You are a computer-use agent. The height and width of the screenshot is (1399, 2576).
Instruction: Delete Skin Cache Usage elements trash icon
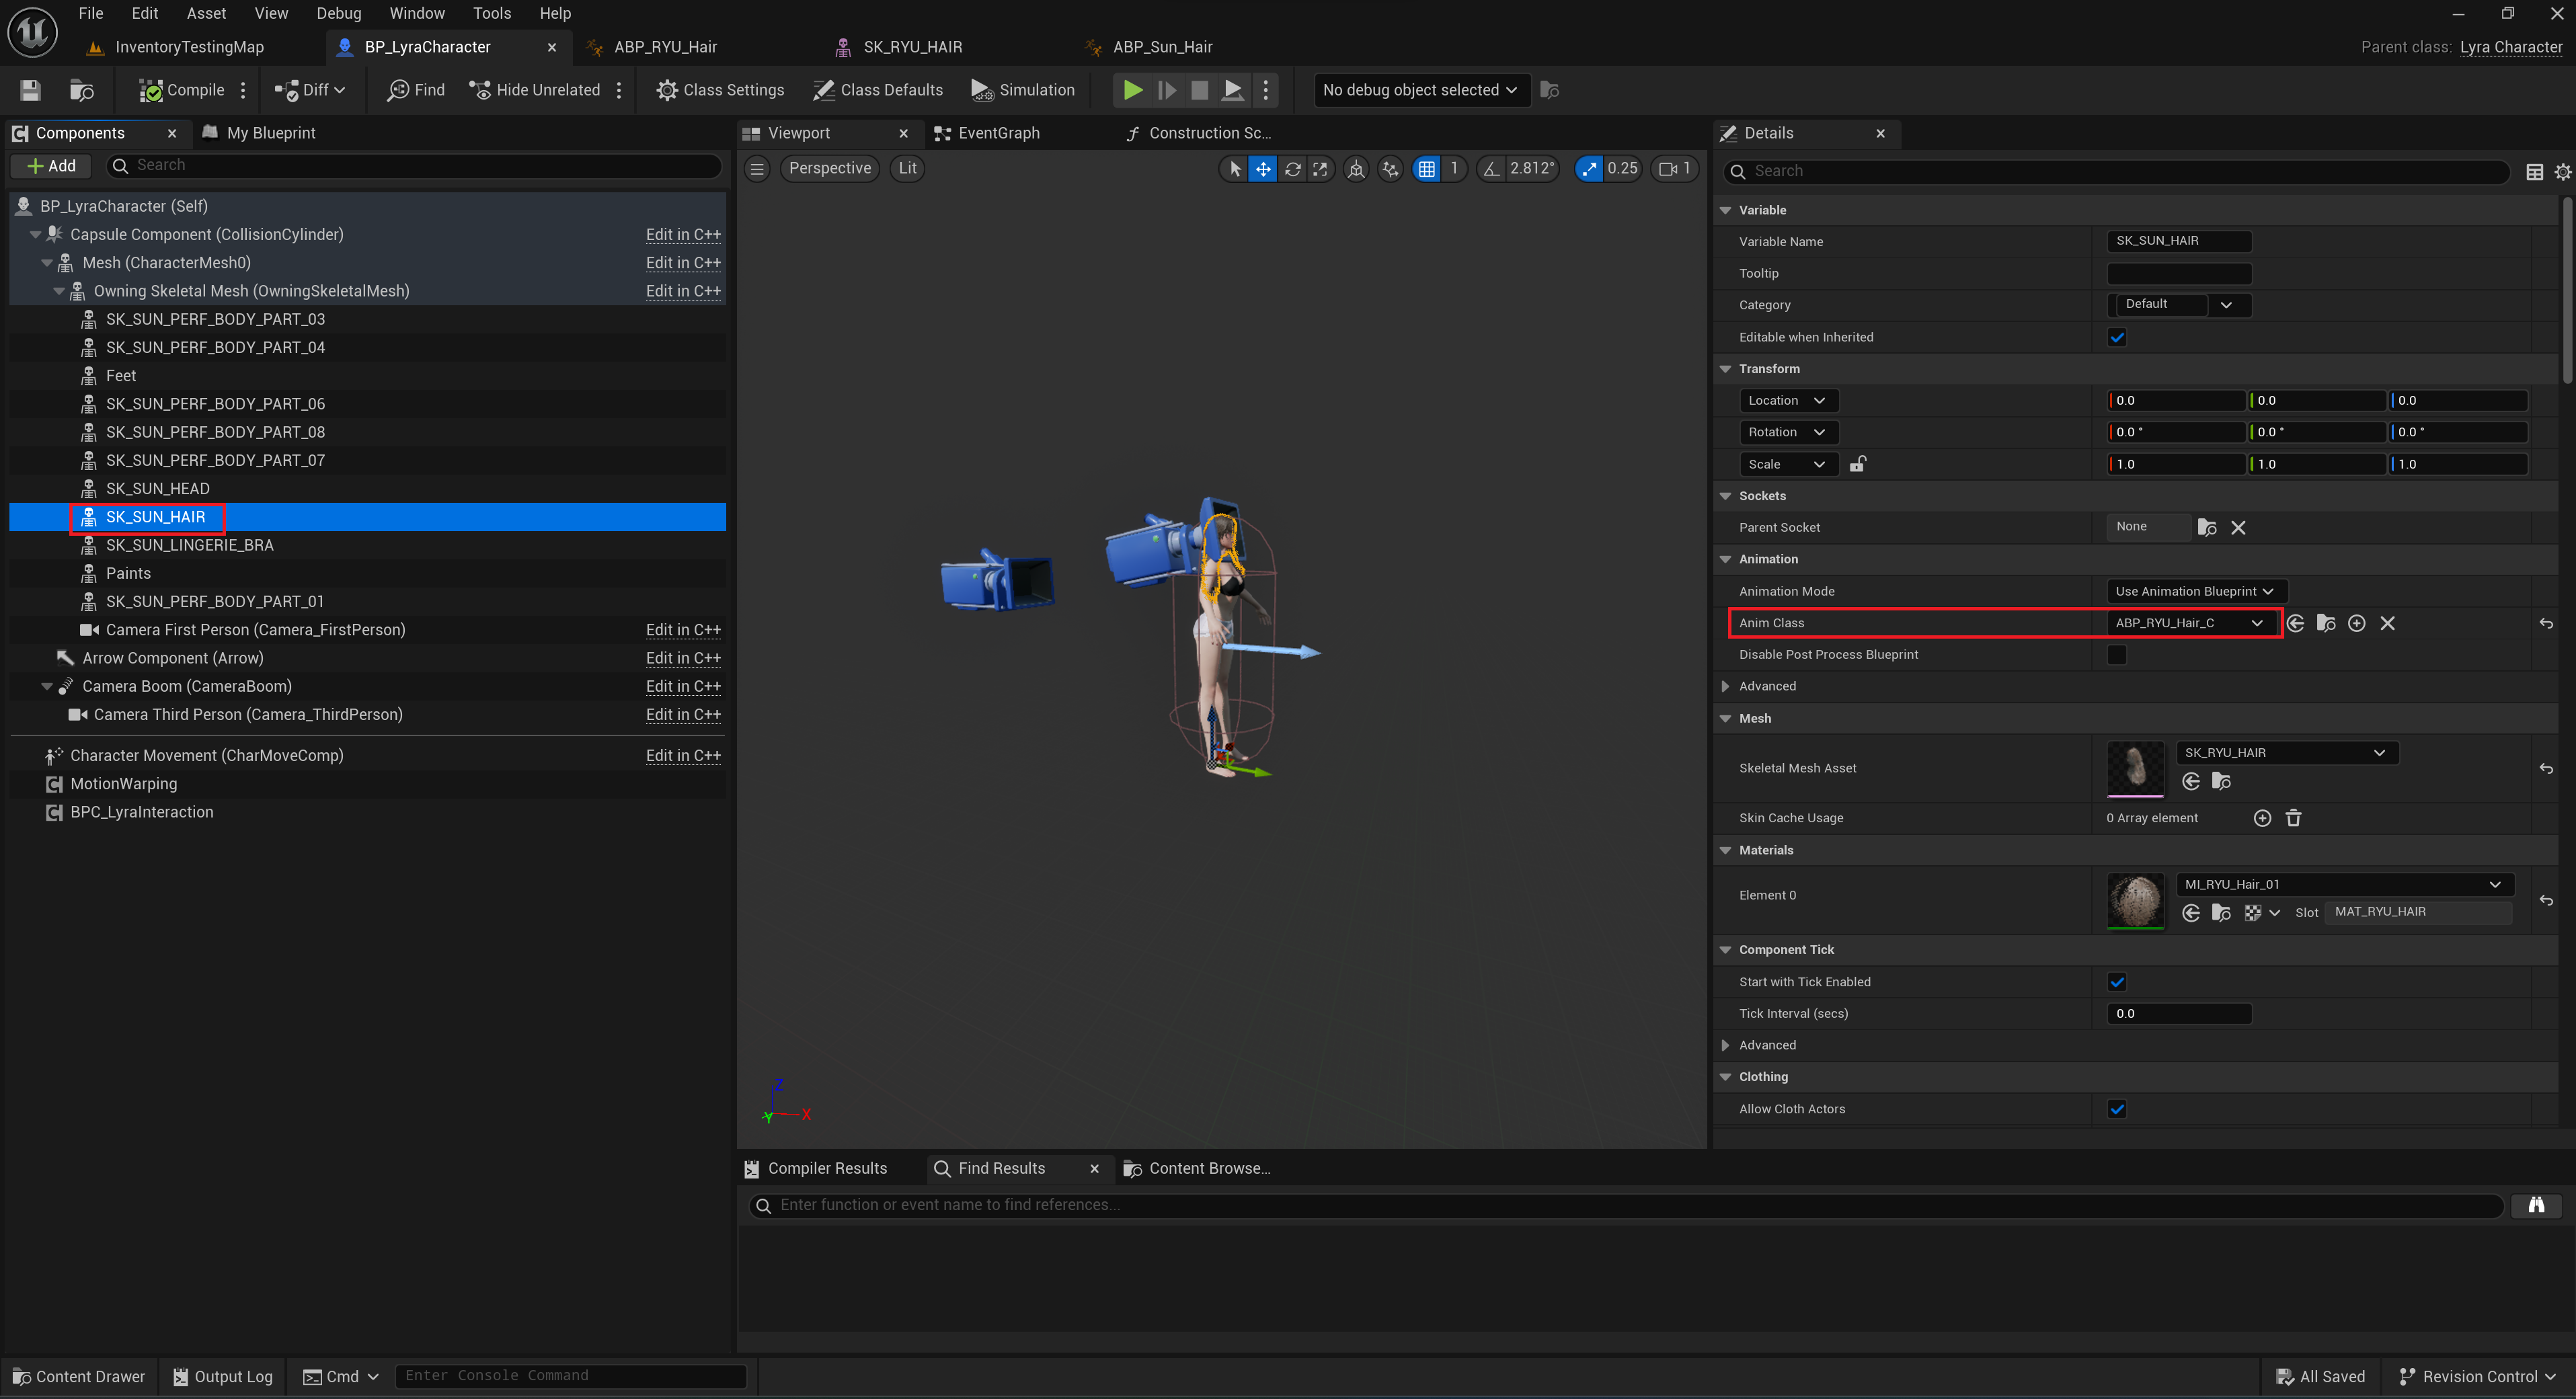2293,818
